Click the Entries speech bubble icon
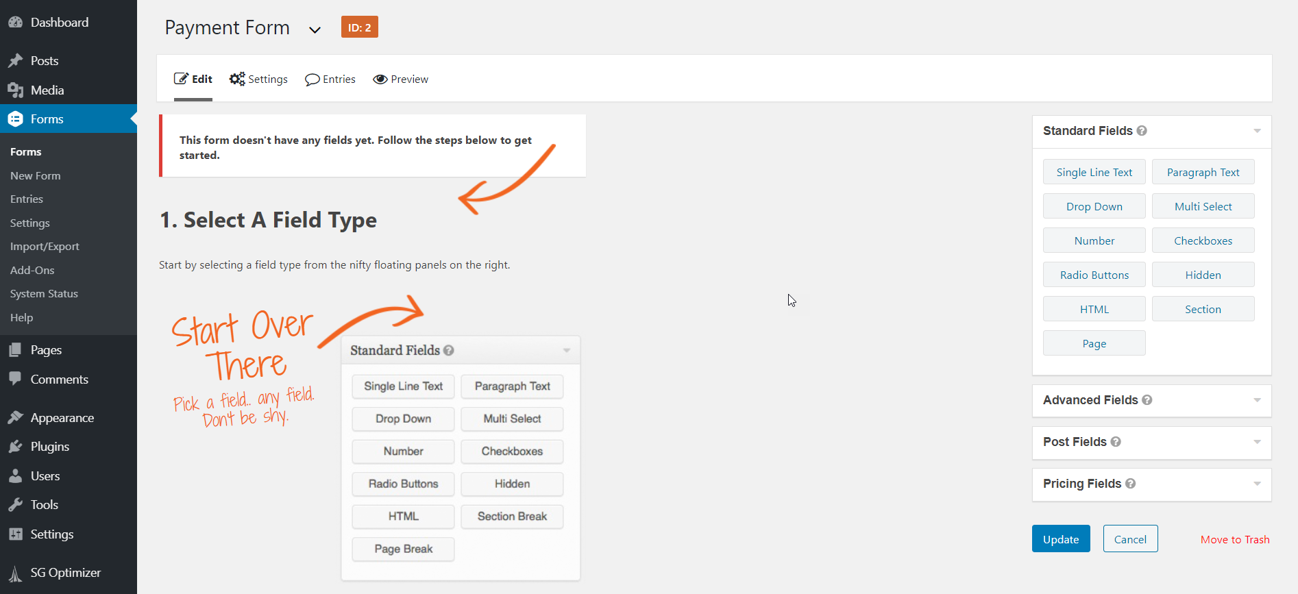 click(313, 79)
